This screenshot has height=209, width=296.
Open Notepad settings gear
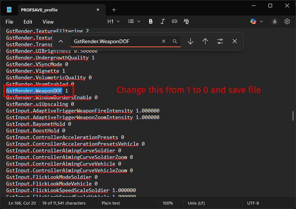point(287,21)
